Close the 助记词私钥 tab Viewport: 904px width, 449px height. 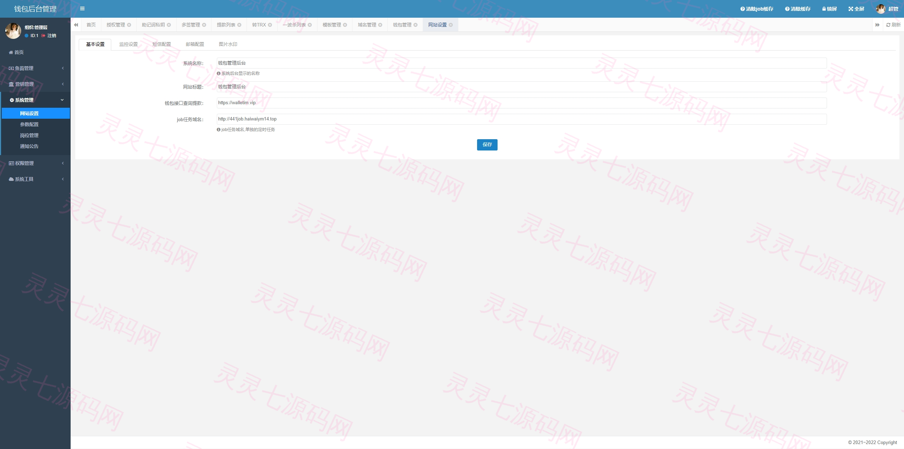pyautogui.click(x=169, y=25)
